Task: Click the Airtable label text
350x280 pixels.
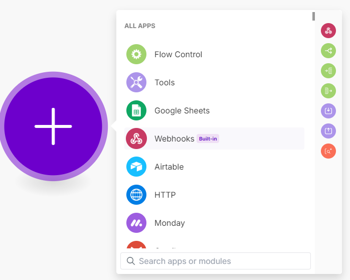Action: tap(169, 167)
